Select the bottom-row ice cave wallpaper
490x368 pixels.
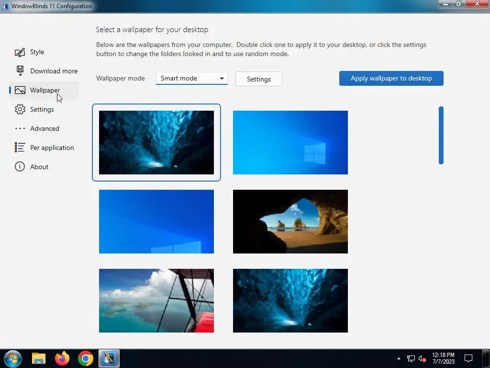point(290,300)
